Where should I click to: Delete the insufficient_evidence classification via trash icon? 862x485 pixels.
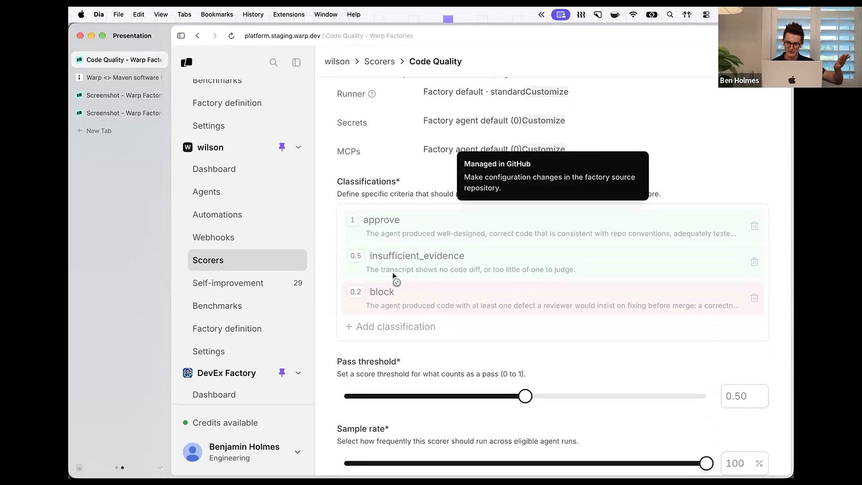(754, 262)
